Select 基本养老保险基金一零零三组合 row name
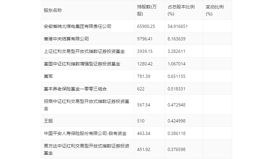Screen dimensions: 273x159 point(75,89)
